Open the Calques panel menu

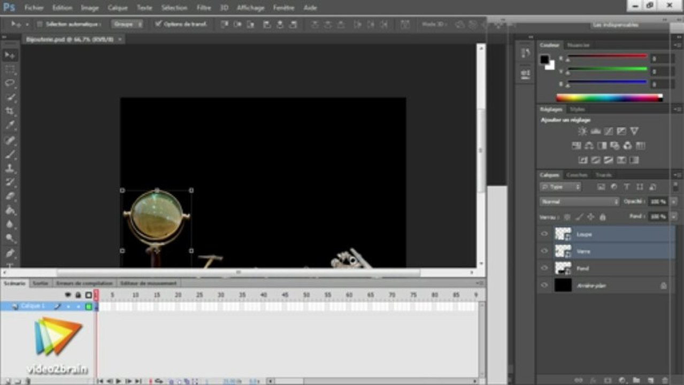[x=678, y=175]
